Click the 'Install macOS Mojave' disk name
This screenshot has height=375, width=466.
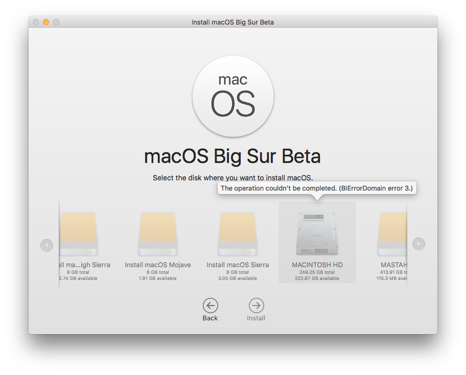(158, 265)
